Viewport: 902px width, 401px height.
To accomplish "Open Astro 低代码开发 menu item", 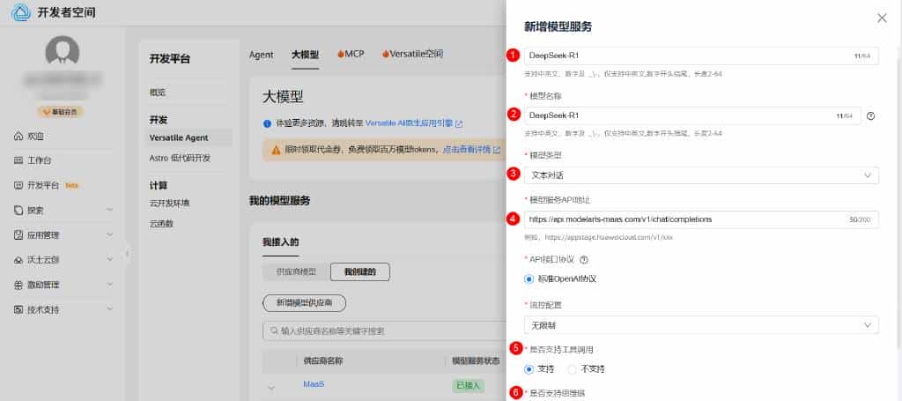I will click(x=180, y=158).
